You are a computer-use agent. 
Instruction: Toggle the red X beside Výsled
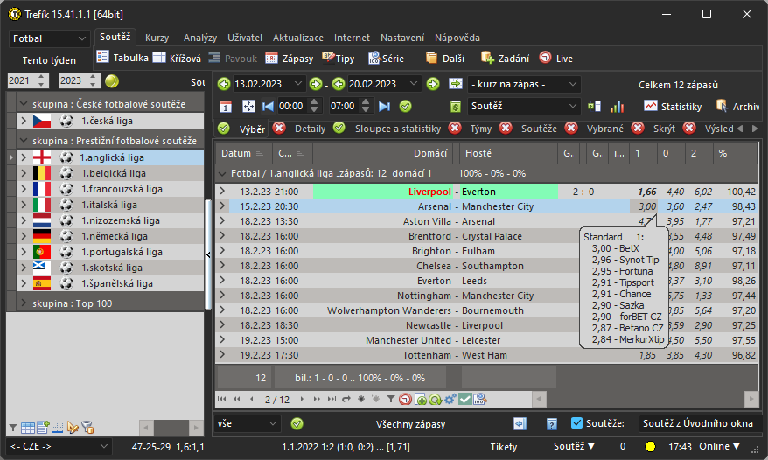pyautogui.click(x=689, y=129)
